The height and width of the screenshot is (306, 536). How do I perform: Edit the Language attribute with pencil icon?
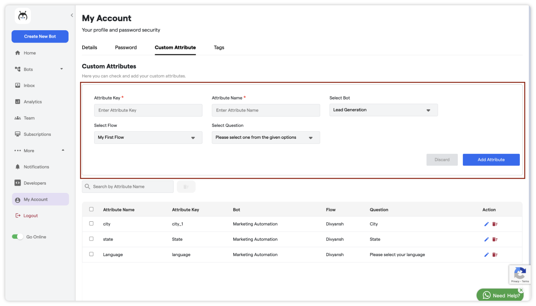(486, 255)
